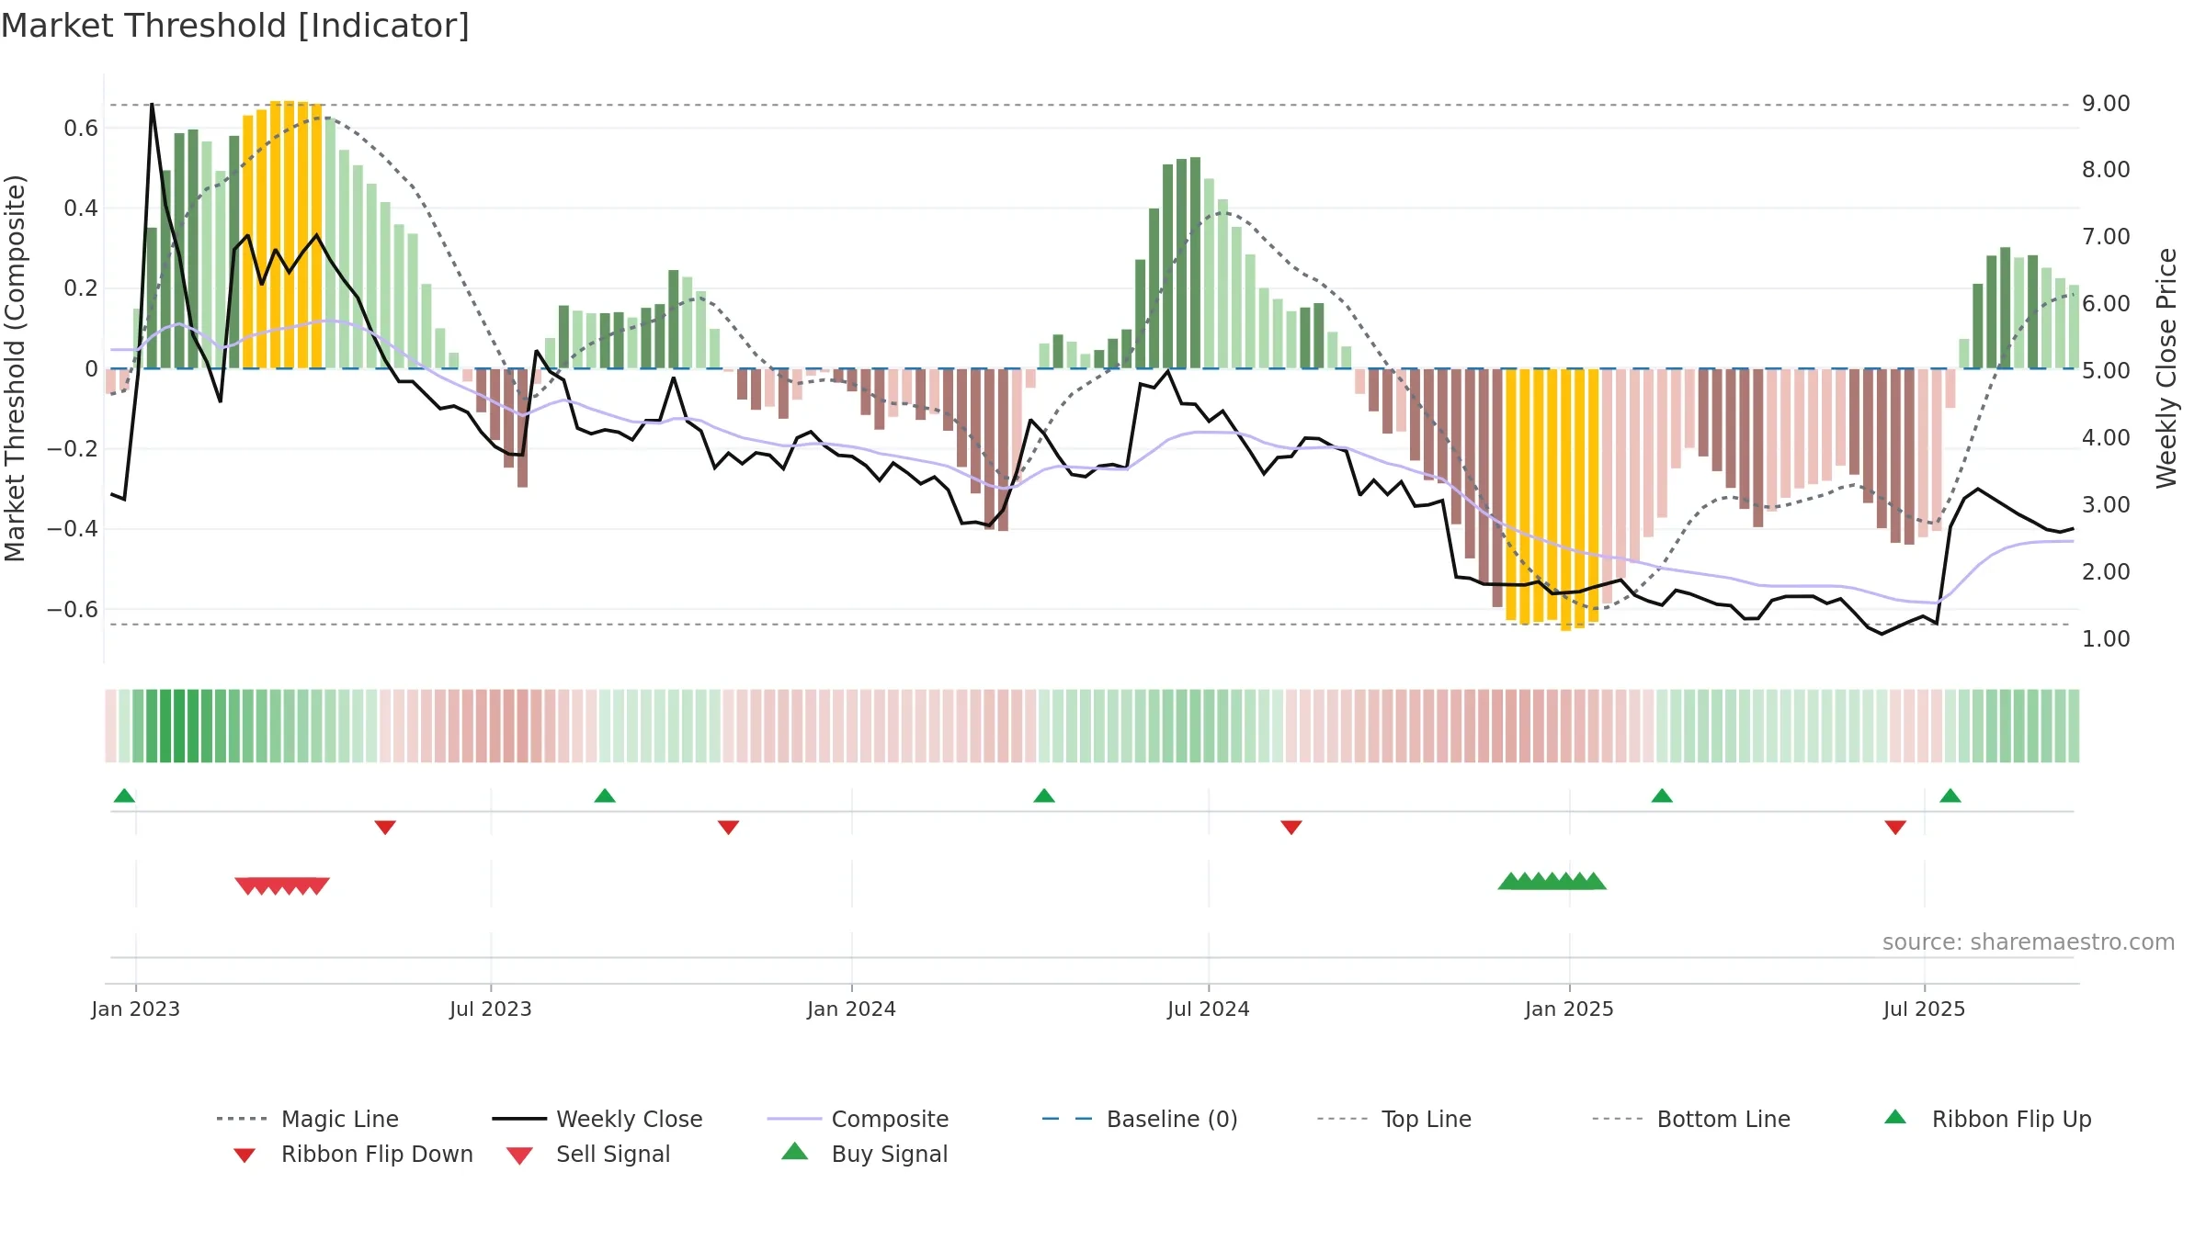Image resolution: width=2206 pixels, height=1240 pixels.
Task: Click the first red sell signal marker in 2023
Action: 245,885
